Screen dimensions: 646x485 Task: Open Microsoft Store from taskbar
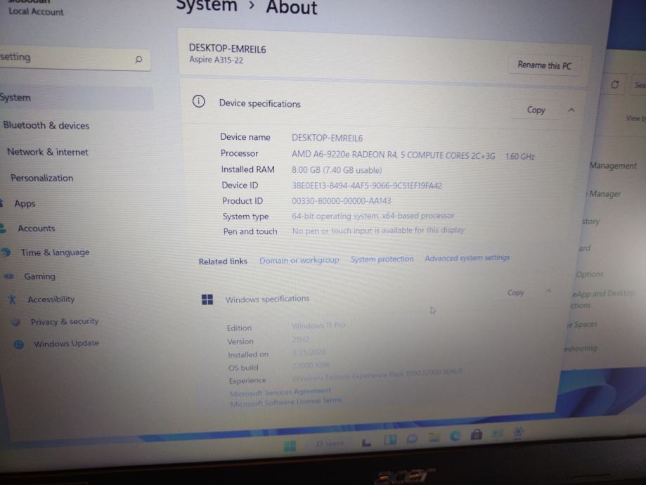point(477,434)
